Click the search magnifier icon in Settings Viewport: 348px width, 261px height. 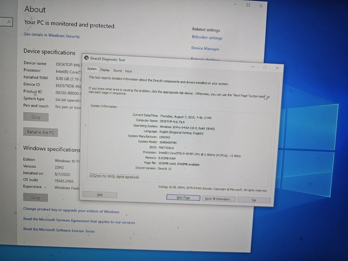9,22
